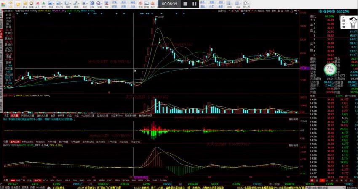The image size is (358, 189).
Task: Select the 主力买卖 main-force tab
Action: 14,142
